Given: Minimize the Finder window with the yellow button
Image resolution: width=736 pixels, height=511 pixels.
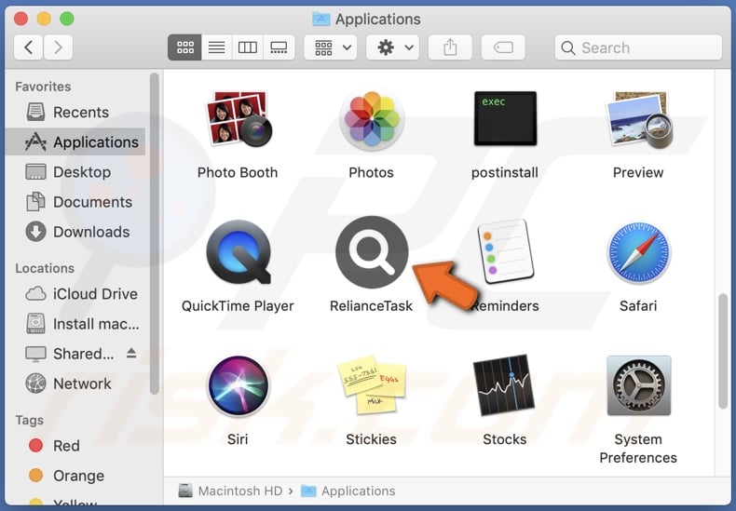Looking at the screenshot, I should point(44,19).
